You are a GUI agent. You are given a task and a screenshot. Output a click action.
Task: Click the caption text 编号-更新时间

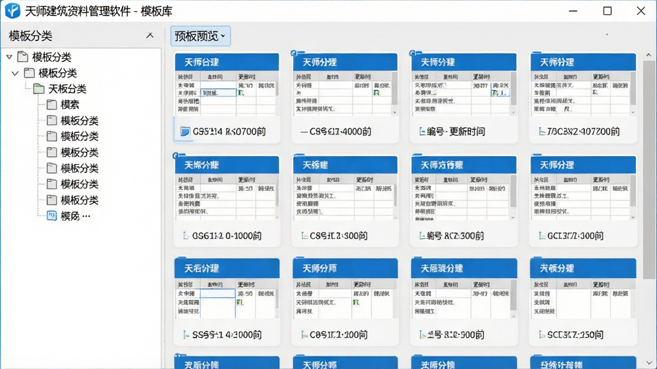pyautogui.click(x=456, y=132)
